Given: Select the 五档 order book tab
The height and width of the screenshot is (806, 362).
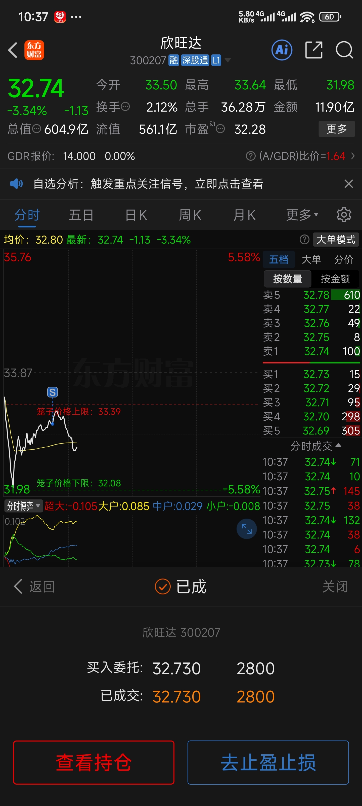Looking at the screenshot, I should point(279,259).
